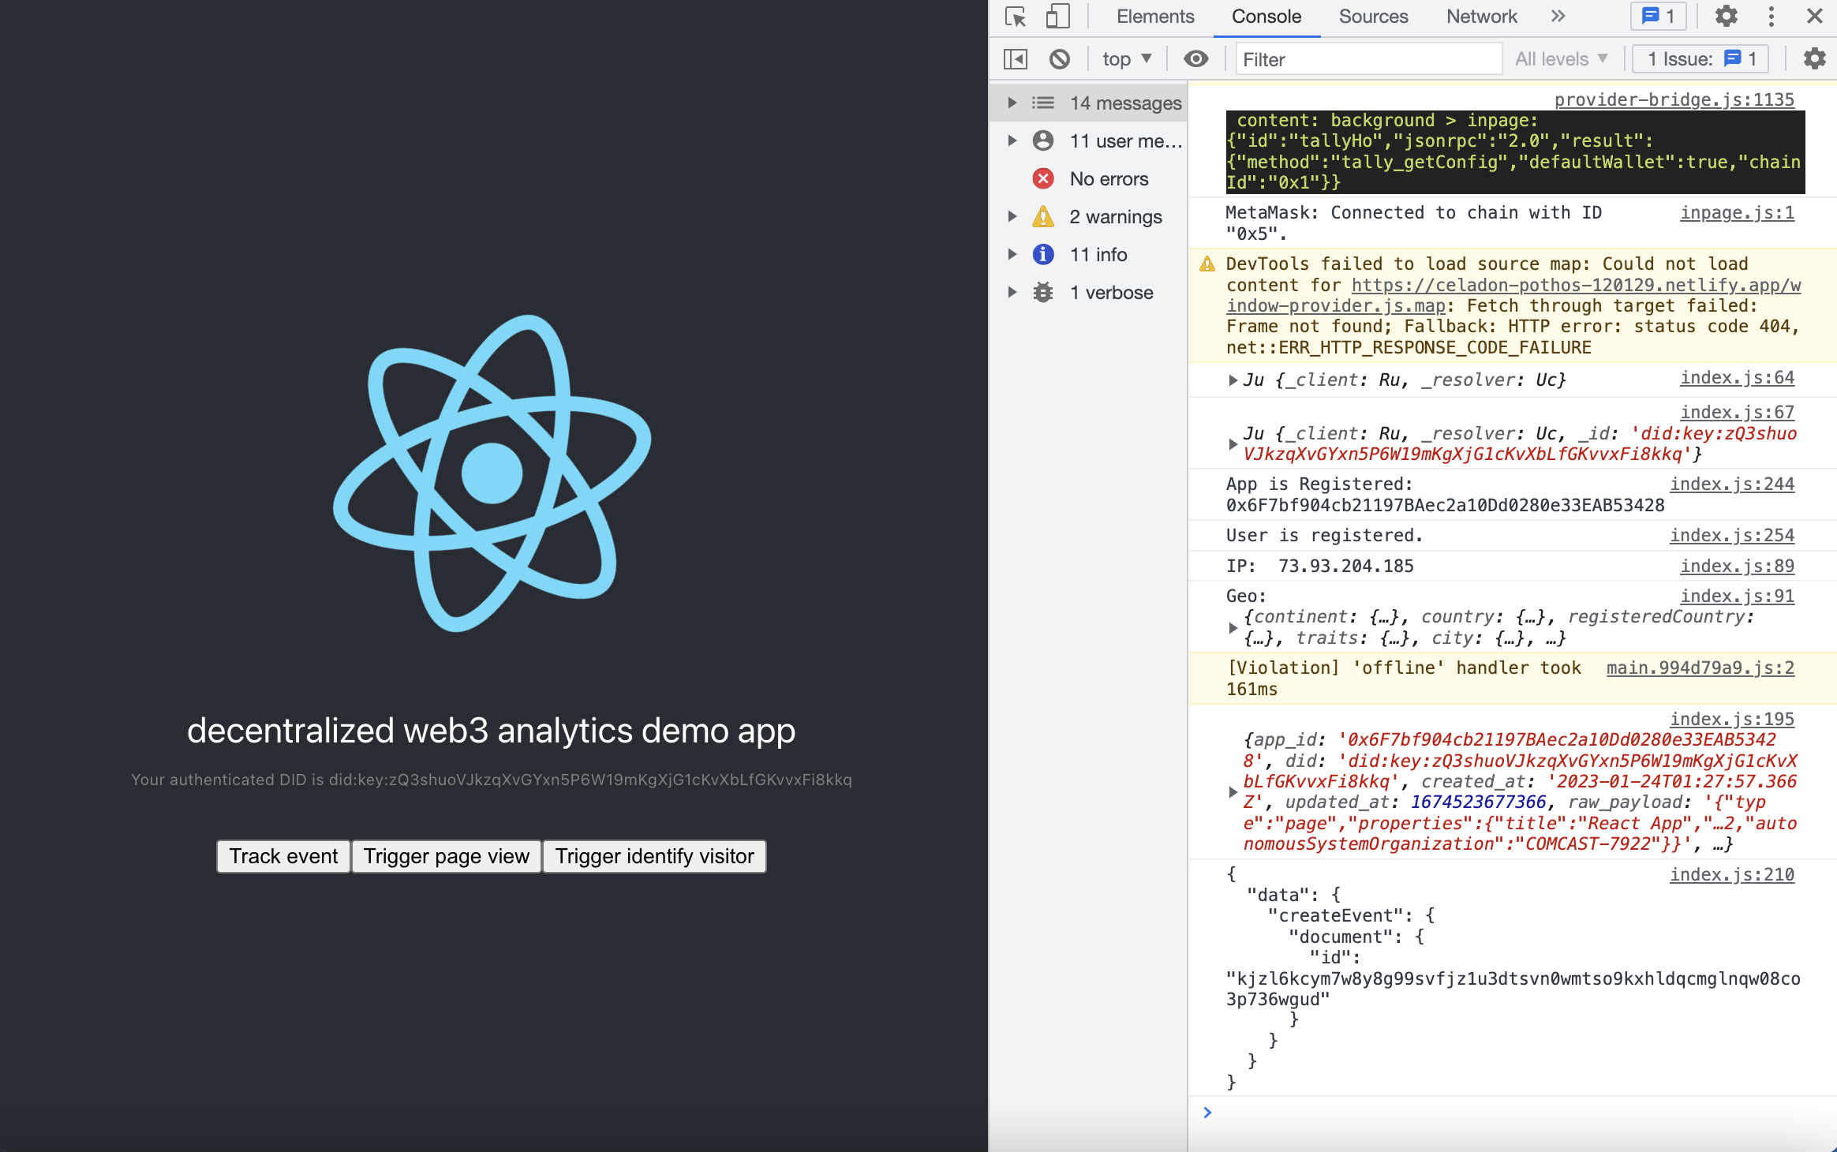1837x1152 pixels.
Task: Open provider-bridge.js:1135 source link
Action: [x=1674, y=100]
